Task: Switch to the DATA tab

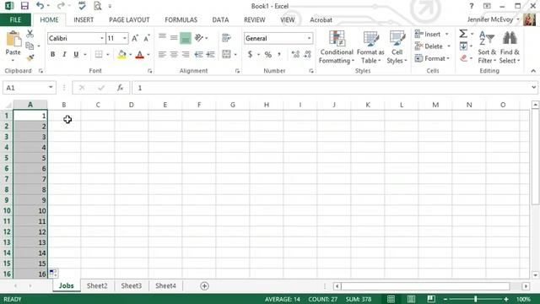Action: pyautogui.click(x=220, y=19)
